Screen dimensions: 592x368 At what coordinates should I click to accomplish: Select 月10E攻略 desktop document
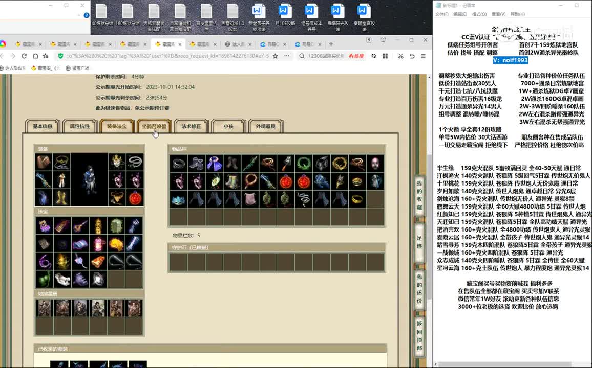285,15
